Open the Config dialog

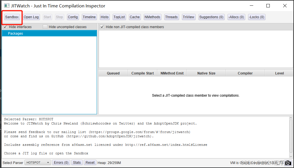(73, 17)
